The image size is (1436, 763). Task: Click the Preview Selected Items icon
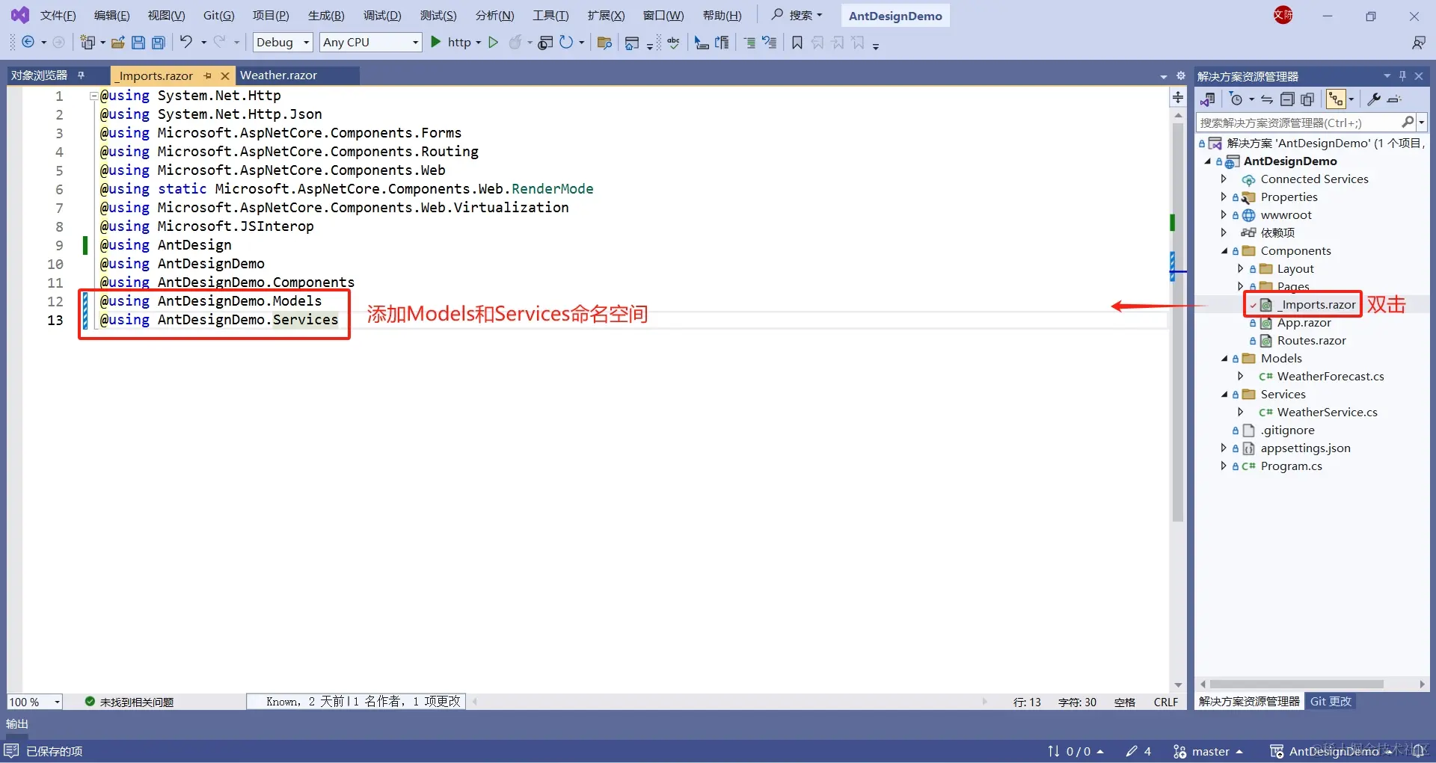tap(1394, 99)
